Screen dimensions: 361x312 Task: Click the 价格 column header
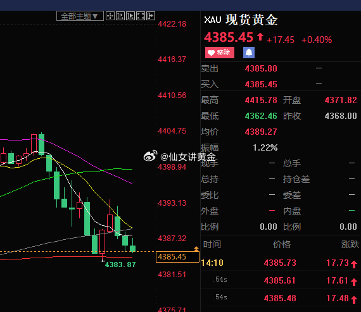pyautogui.click(x=282, y=244)
